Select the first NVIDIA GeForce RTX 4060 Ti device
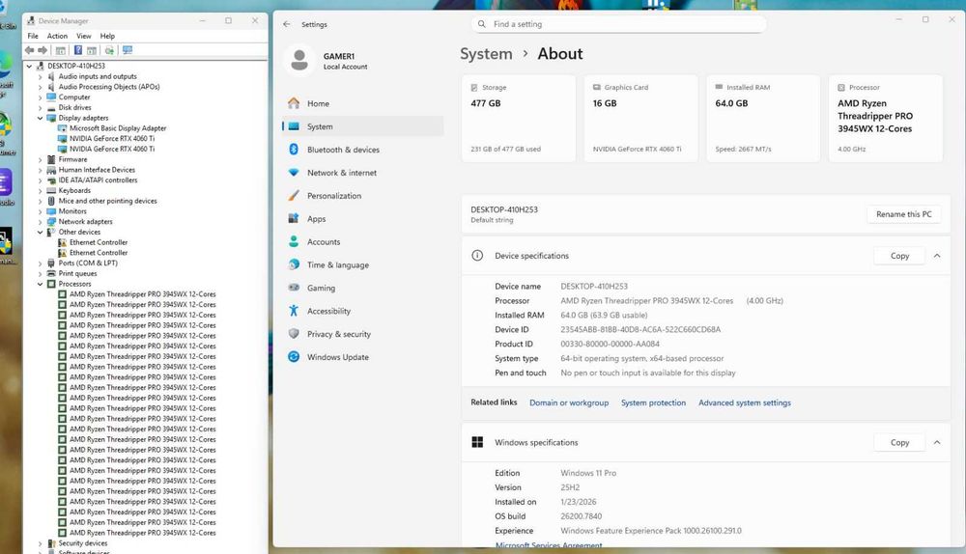This screenshot has height=554, width=966. (111, 138)
